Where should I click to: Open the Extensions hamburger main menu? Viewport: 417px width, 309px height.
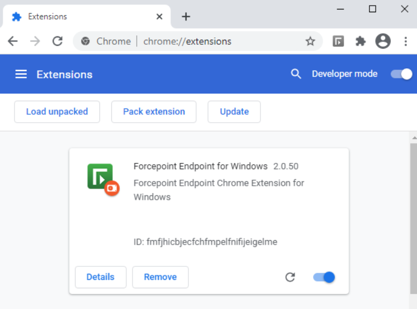pos(21,74)
